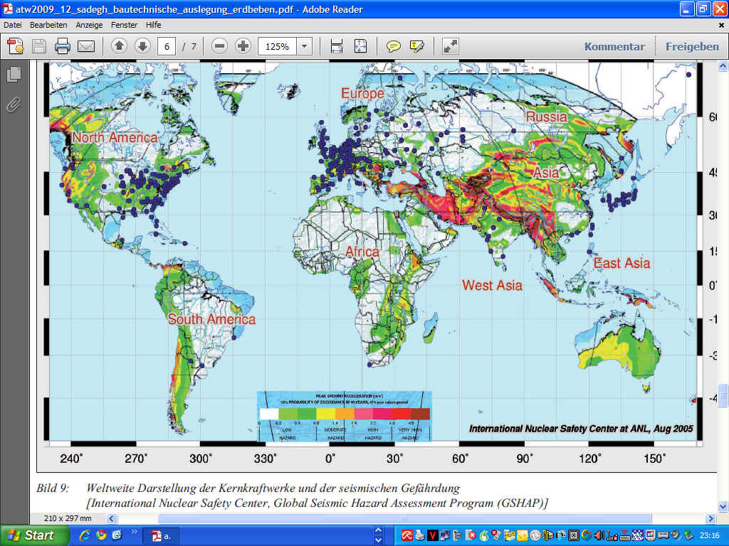The width and height of the screenshot is (729, 546).
Task: Open the page thumbnails panel
Action: [14, 74]
